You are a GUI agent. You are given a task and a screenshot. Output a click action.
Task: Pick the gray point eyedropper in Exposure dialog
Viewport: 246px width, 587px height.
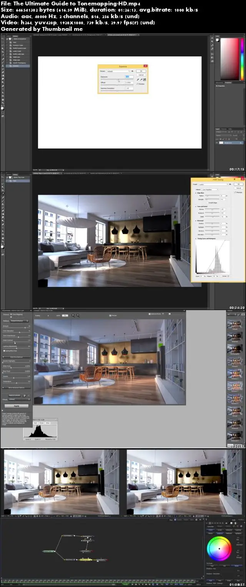[141, 79]
